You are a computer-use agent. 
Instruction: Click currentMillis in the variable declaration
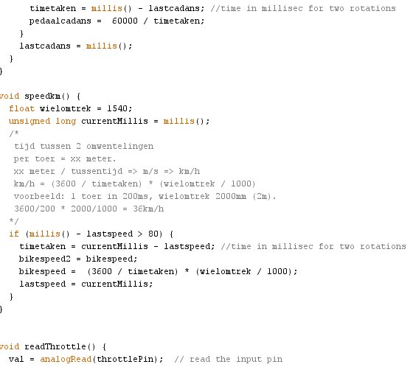[x=114, y=121]
